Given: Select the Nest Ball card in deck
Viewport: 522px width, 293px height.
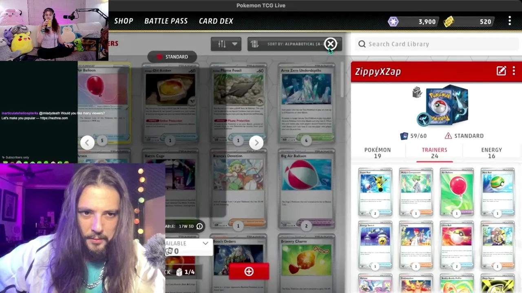Looking at the screenshot, I should (498, 192).
